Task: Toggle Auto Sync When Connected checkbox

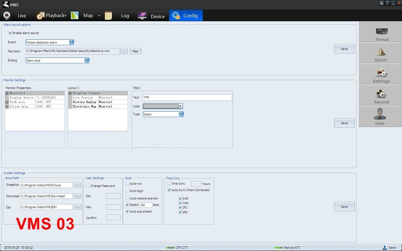Action: [169, 190]
